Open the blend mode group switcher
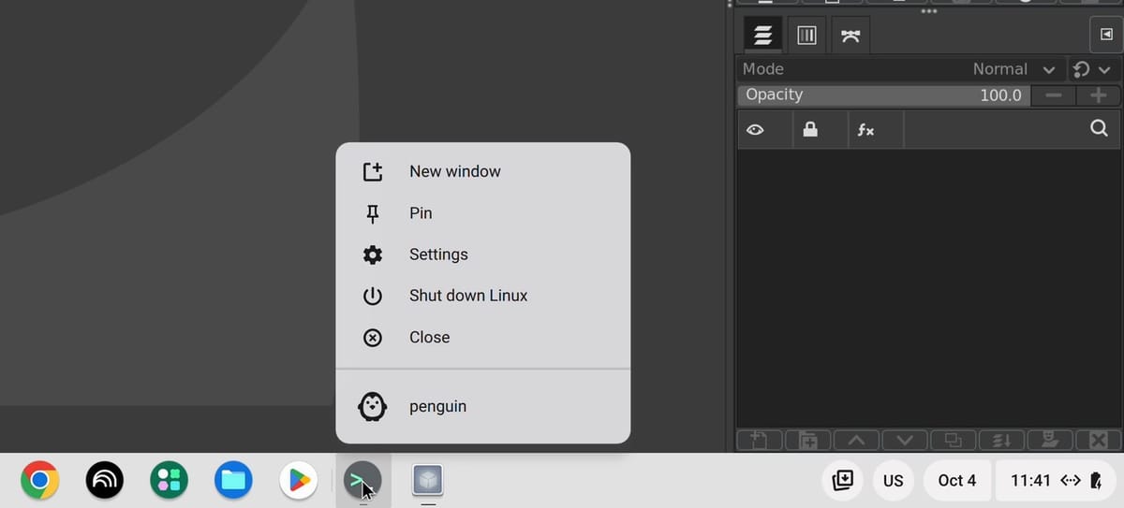The width and height of the screenshot is (1124, 508). pos(1091,69)
